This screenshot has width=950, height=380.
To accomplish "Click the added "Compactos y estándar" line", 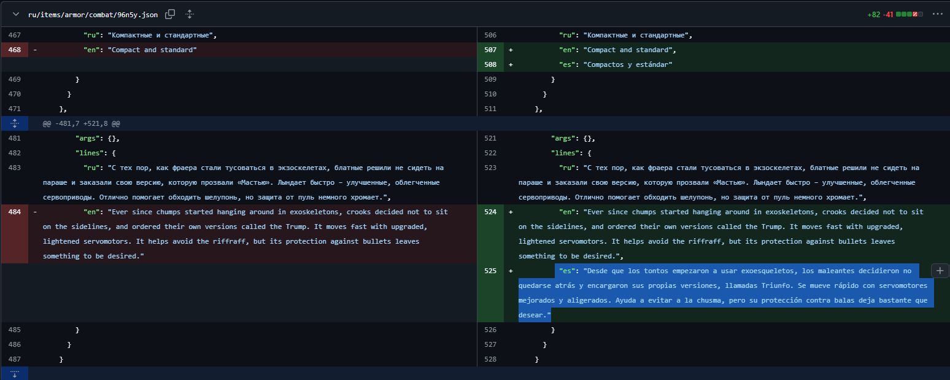I will pos(616,64).
